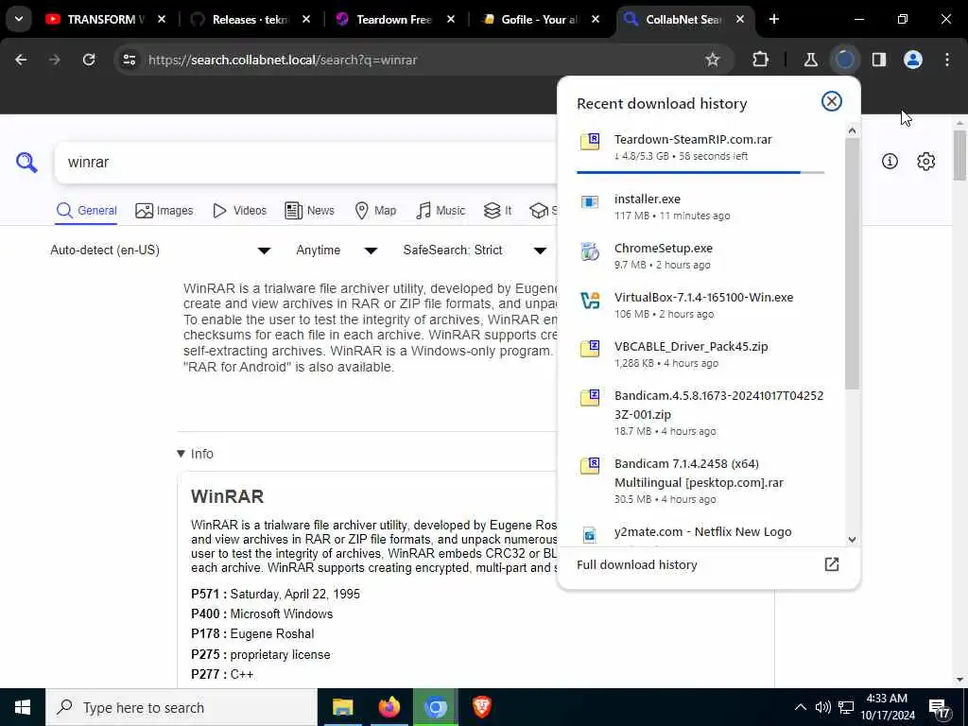This screenshot has height=726, width=968.
Task: Click the VBCABLE_Driver_Pack45.zip file icon
Action: [590, 349]
